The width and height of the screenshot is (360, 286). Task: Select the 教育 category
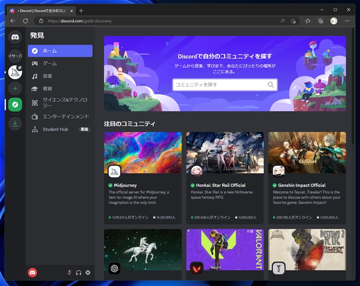coord(60,88)
